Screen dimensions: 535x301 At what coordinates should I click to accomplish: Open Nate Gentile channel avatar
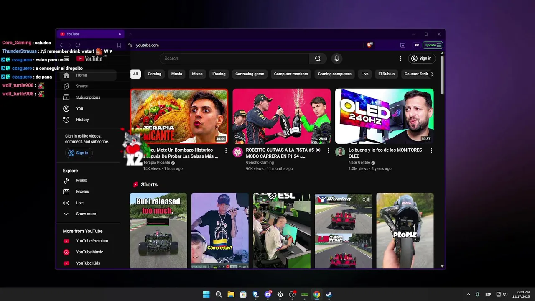click(340, 152)
